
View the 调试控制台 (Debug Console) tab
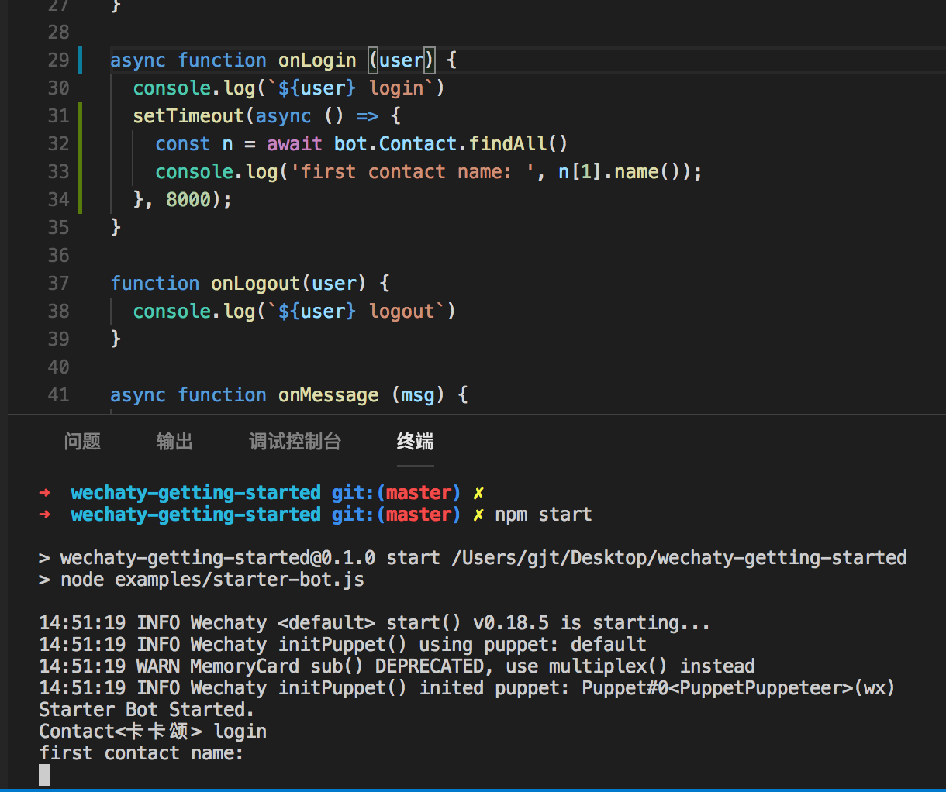(295, 441)
